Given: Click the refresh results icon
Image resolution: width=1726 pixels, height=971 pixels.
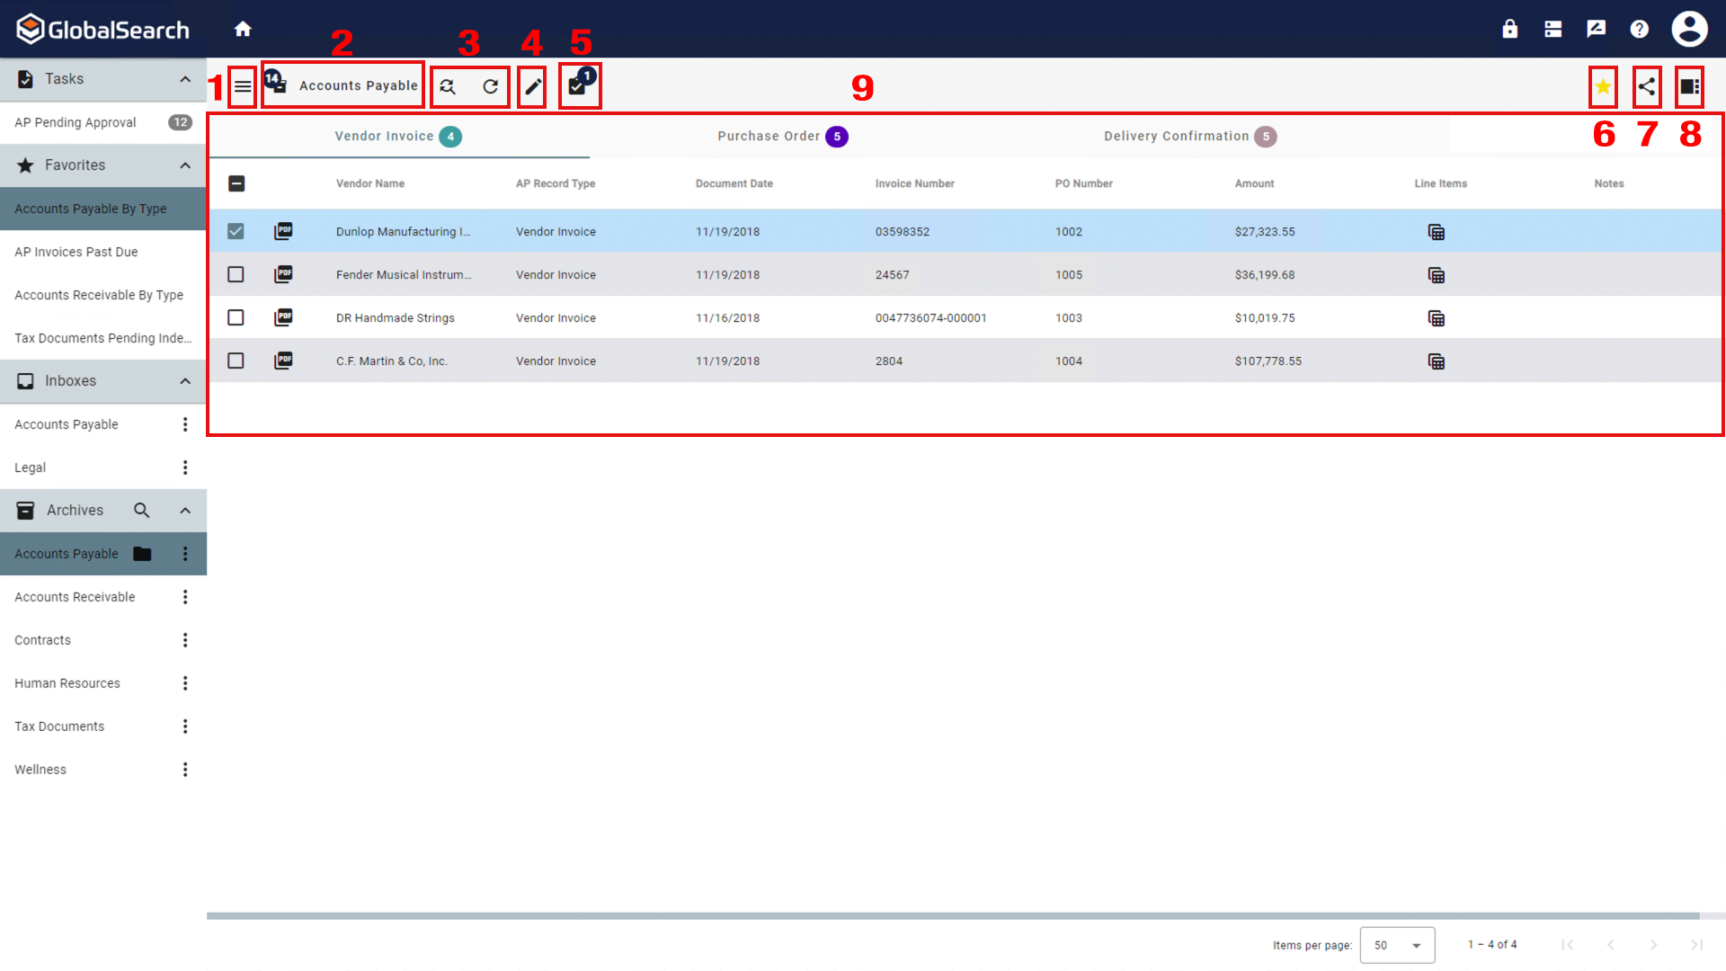Looking at the screenshot, I should 491,86.
